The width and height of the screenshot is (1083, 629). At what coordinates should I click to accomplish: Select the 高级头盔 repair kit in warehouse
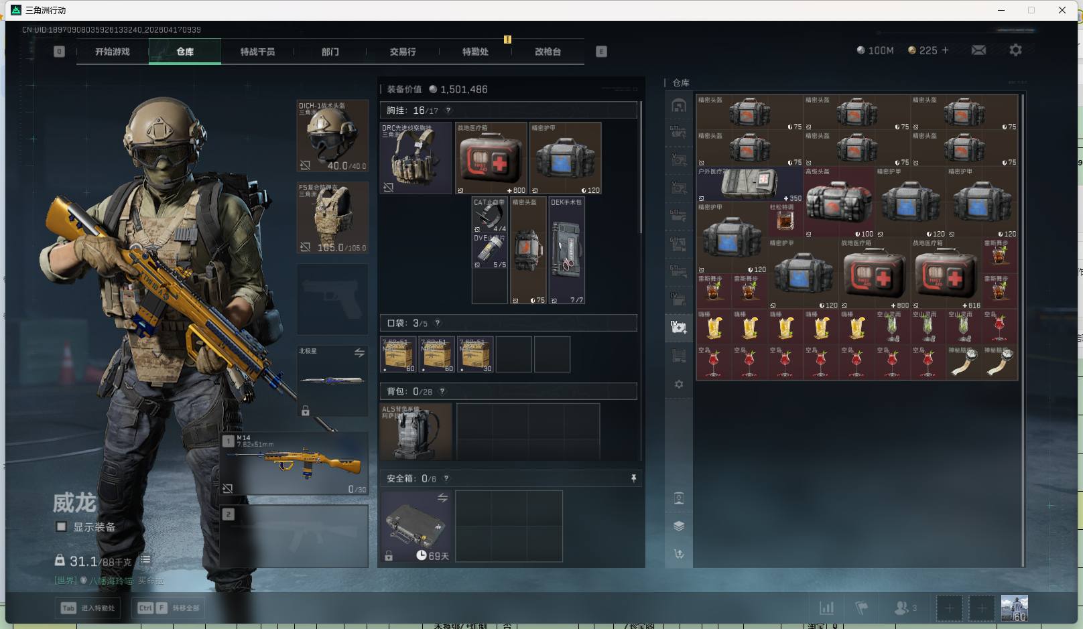(x=838, y=202)
